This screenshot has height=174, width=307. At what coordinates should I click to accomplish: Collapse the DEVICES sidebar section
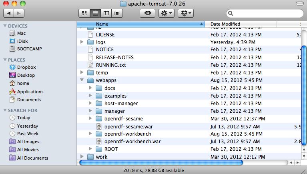tap(5, 26)
